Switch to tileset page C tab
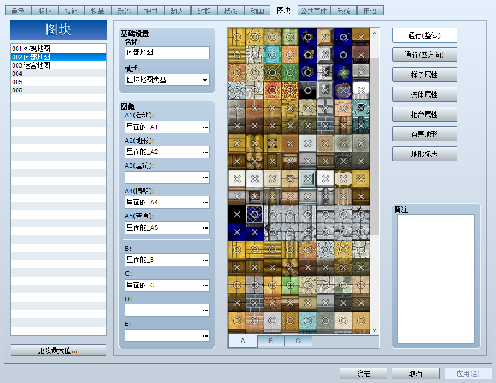The image size is (496, 383). coord(298,340)
